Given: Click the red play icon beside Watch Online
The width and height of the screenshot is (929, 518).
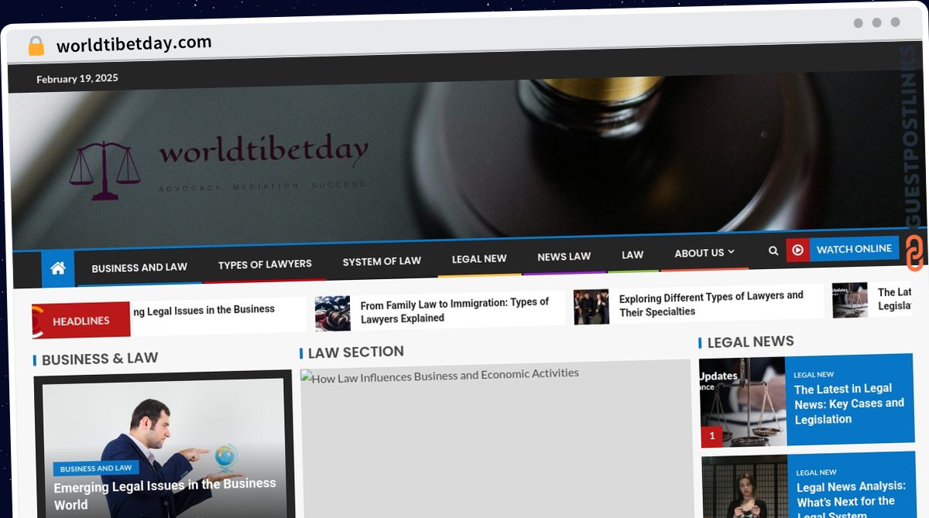Looking at the screenshot, I should tap(797, 250).
